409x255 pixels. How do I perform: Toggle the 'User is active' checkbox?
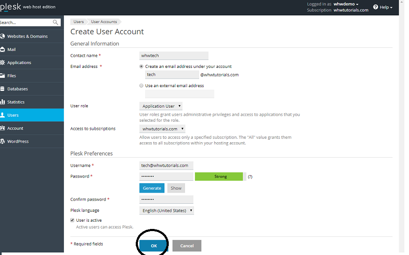(x=72, y=220)
